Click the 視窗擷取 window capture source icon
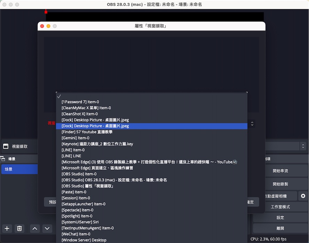The height and width of the screenshot is (243, 309). (6, 146)
